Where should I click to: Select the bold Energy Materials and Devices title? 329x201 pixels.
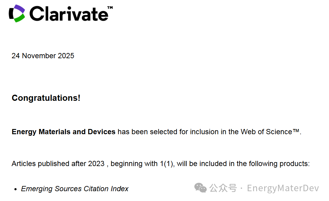coord(63,132)
